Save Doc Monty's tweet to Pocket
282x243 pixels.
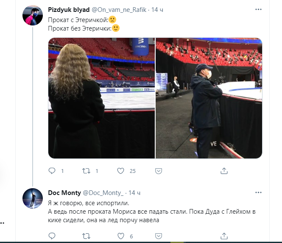tap(159, 236)
